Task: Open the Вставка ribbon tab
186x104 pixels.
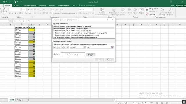Action: (17, 5)
